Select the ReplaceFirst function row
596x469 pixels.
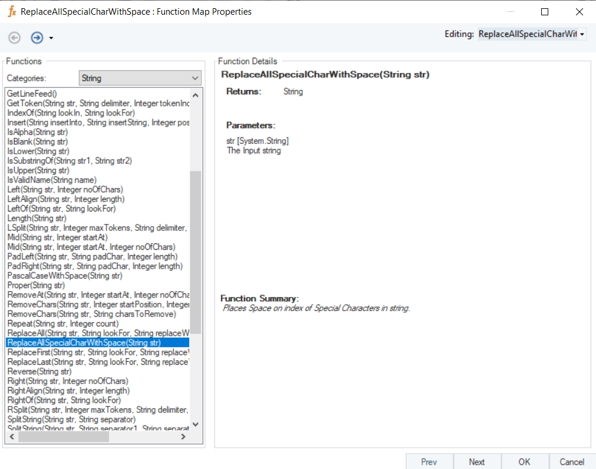coord(98,352)
